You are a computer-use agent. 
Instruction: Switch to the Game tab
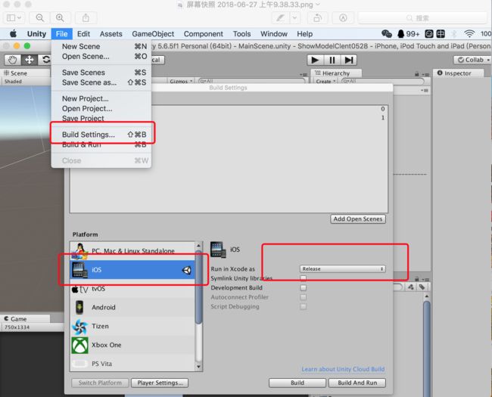pos(25,319)
